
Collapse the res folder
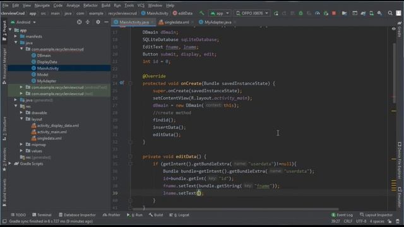[x=16, y=107]
